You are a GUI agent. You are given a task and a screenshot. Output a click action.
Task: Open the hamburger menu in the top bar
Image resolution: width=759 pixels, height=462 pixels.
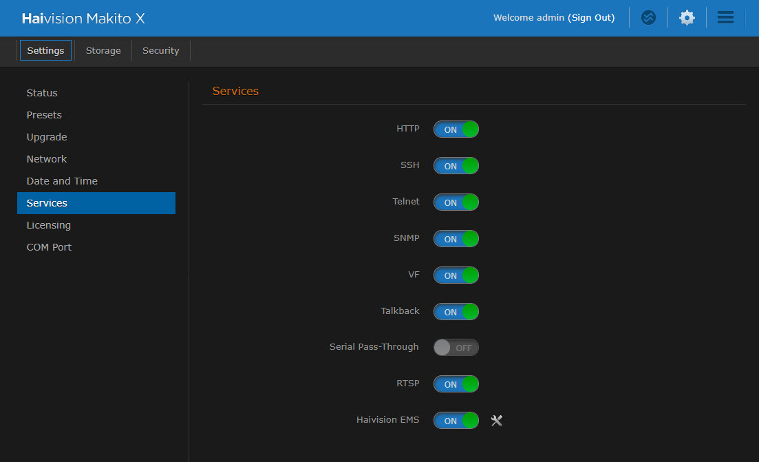tap(725, 17)
